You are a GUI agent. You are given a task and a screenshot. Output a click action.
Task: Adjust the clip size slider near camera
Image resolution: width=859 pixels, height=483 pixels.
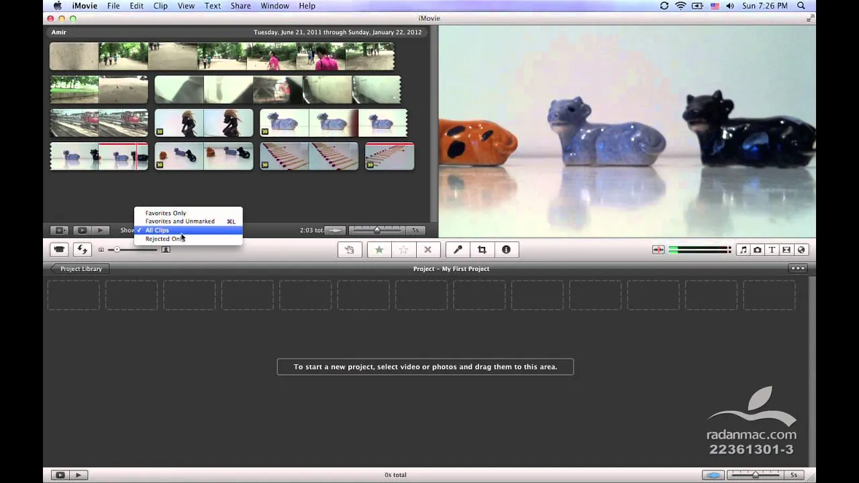[x=117, y=250]
